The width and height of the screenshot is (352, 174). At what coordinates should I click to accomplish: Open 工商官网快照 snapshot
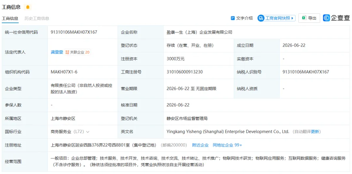(276, 18)
